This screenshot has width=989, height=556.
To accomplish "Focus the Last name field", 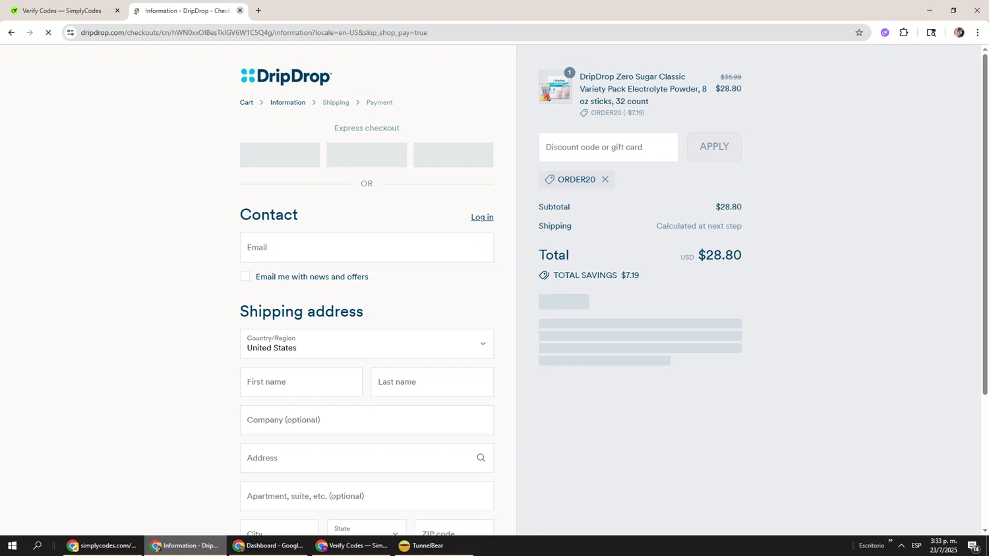I will 432,382.
